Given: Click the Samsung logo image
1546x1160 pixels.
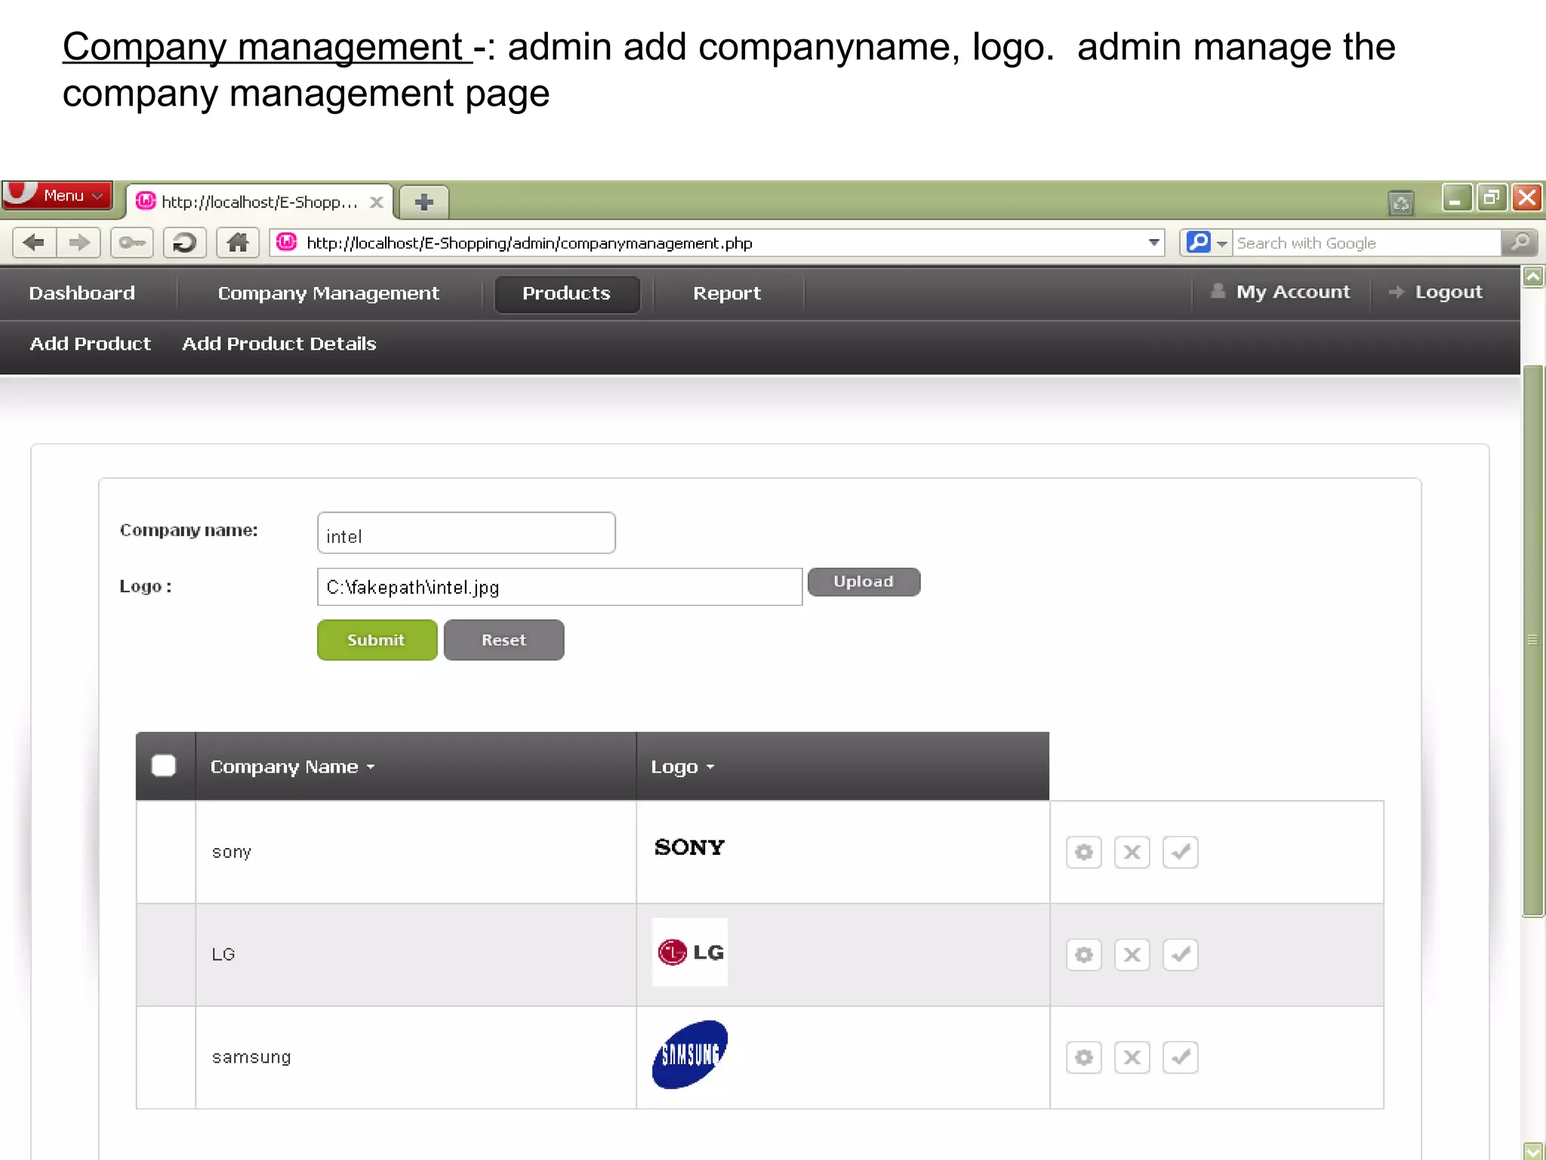Looking at the screenshot, I should tap(690, 1055).
